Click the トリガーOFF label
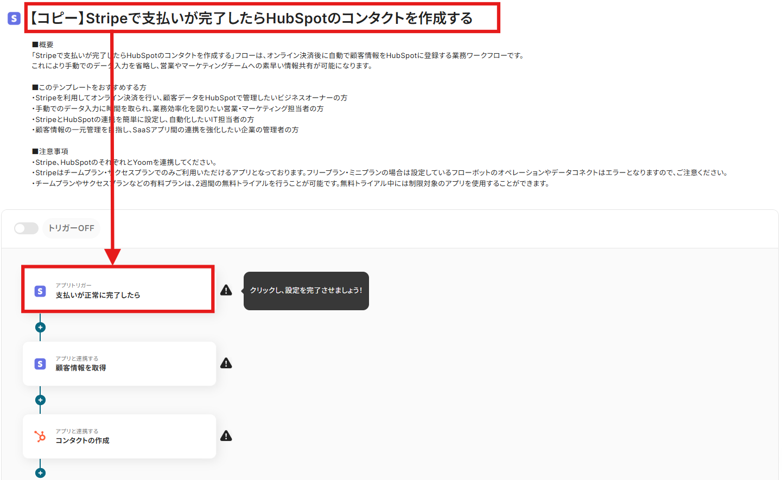 [71, 228]
